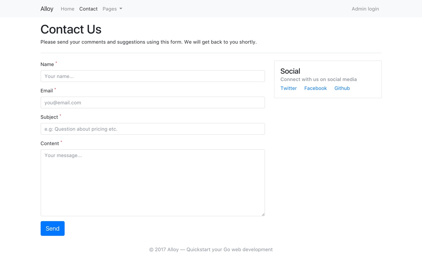Image resolution: width=422 pixels, height=258 pixels.
Task: Select the Contact nav item
Action: click(88, 9)
